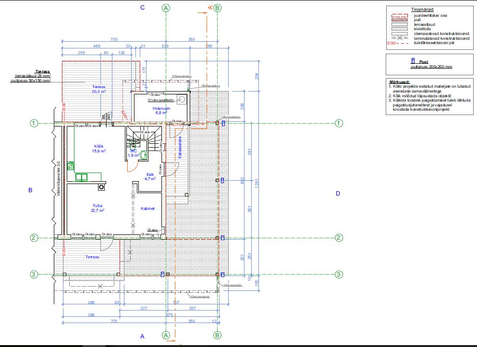
Task: Click the green stove symbol in kitchen
Action: click(x=71, y=166)
